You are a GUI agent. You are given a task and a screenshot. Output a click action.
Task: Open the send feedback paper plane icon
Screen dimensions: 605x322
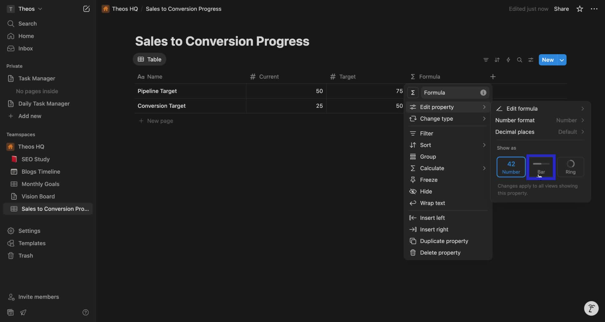pos(23,312)
